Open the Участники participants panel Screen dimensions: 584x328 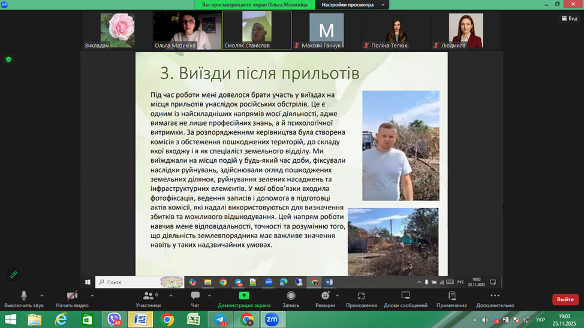(x=147, y=299)
